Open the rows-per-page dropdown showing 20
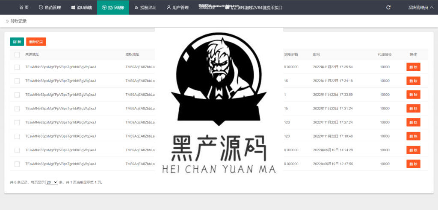The width and height of the screenshot is (438, 210). pos(52,182)
